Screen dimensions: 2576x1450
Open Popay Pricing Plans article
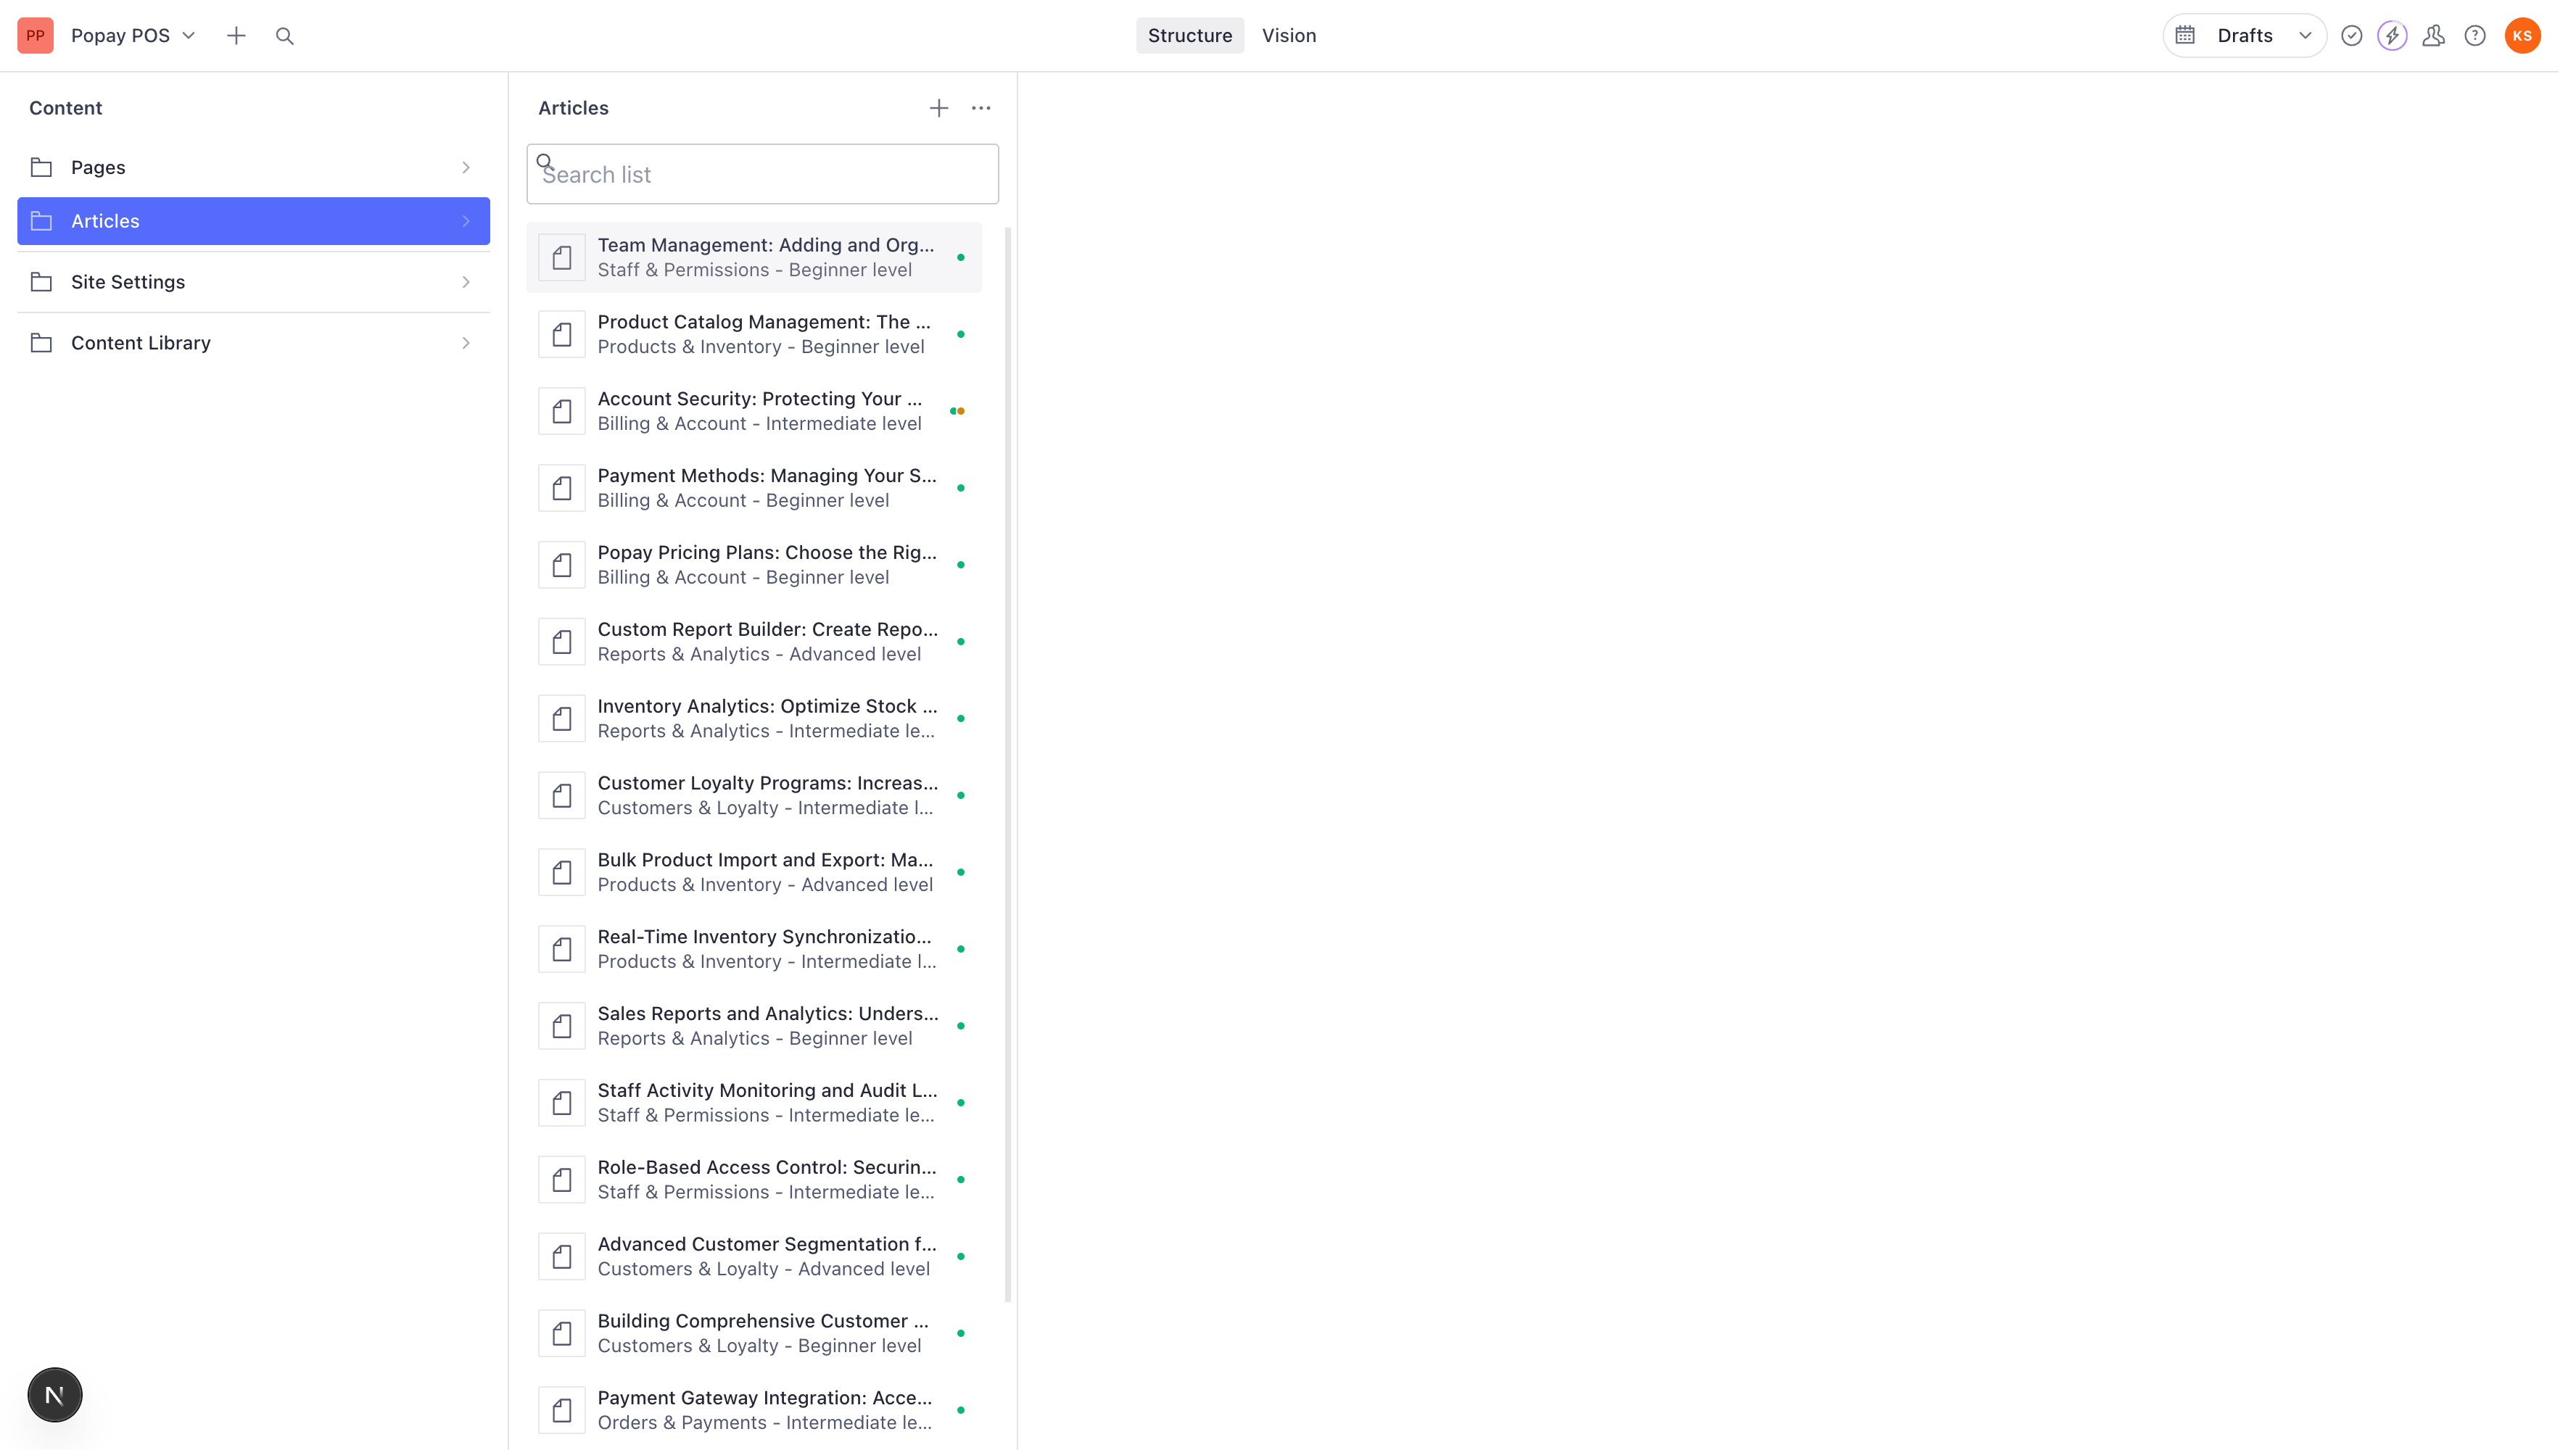[754, 565]
